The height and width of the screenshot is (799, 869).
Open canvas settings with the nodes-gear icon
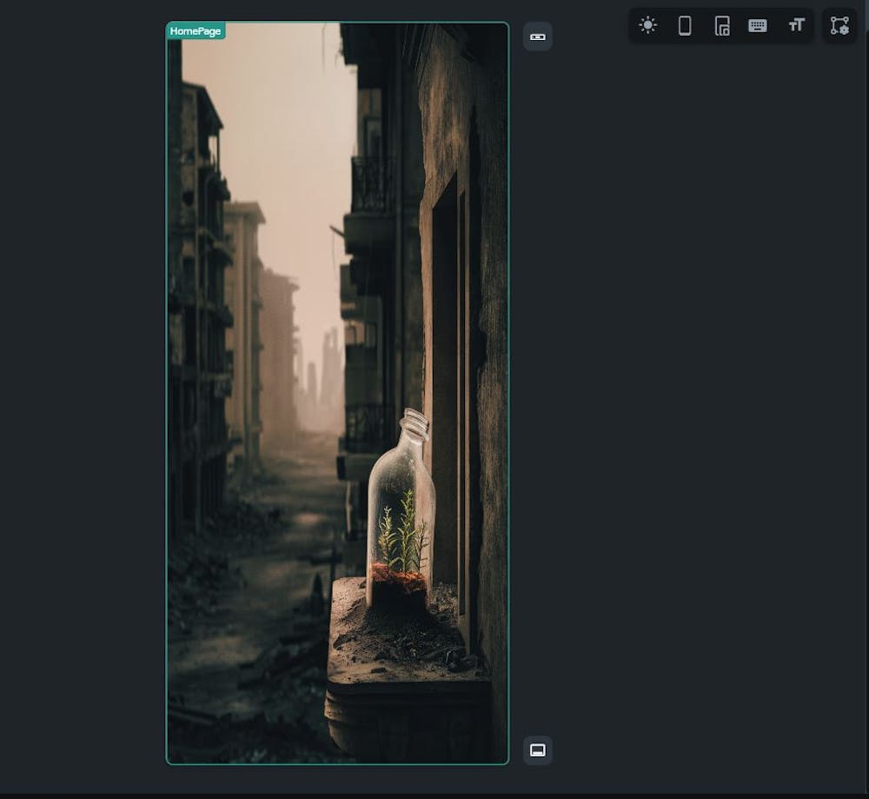[839, 25]
